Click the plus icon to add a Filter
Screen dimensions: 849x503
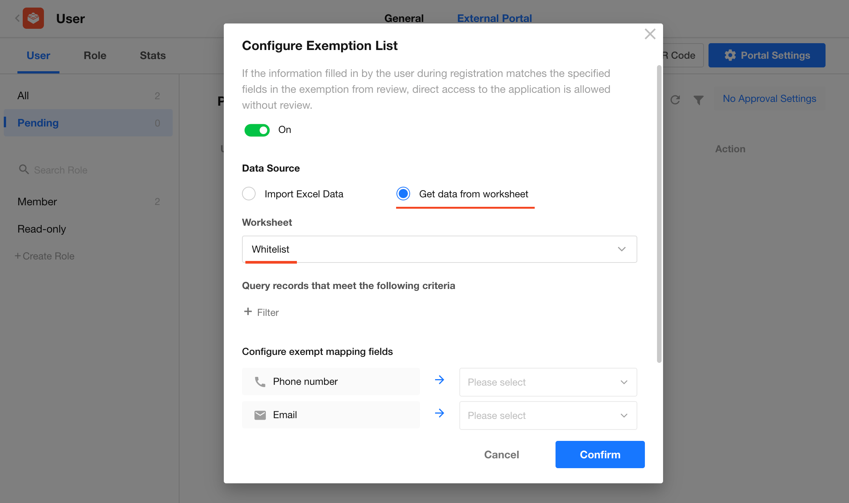point(248,312)
